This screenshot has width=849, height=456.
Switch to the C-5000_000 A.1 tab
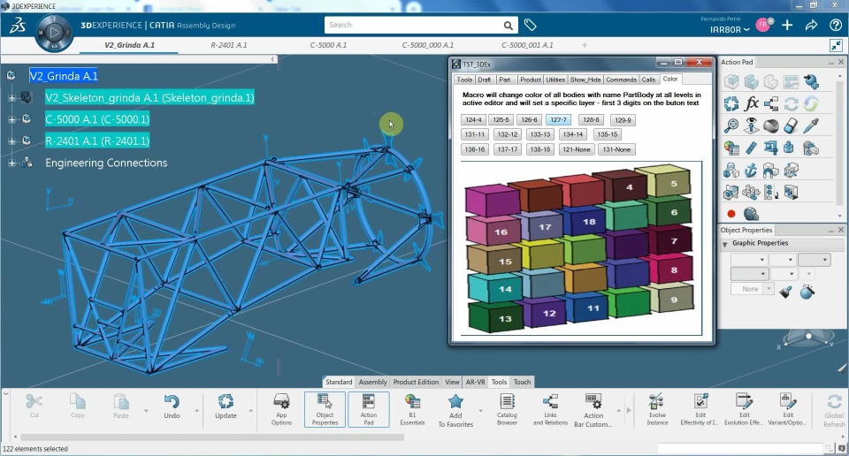click(428, 45)
